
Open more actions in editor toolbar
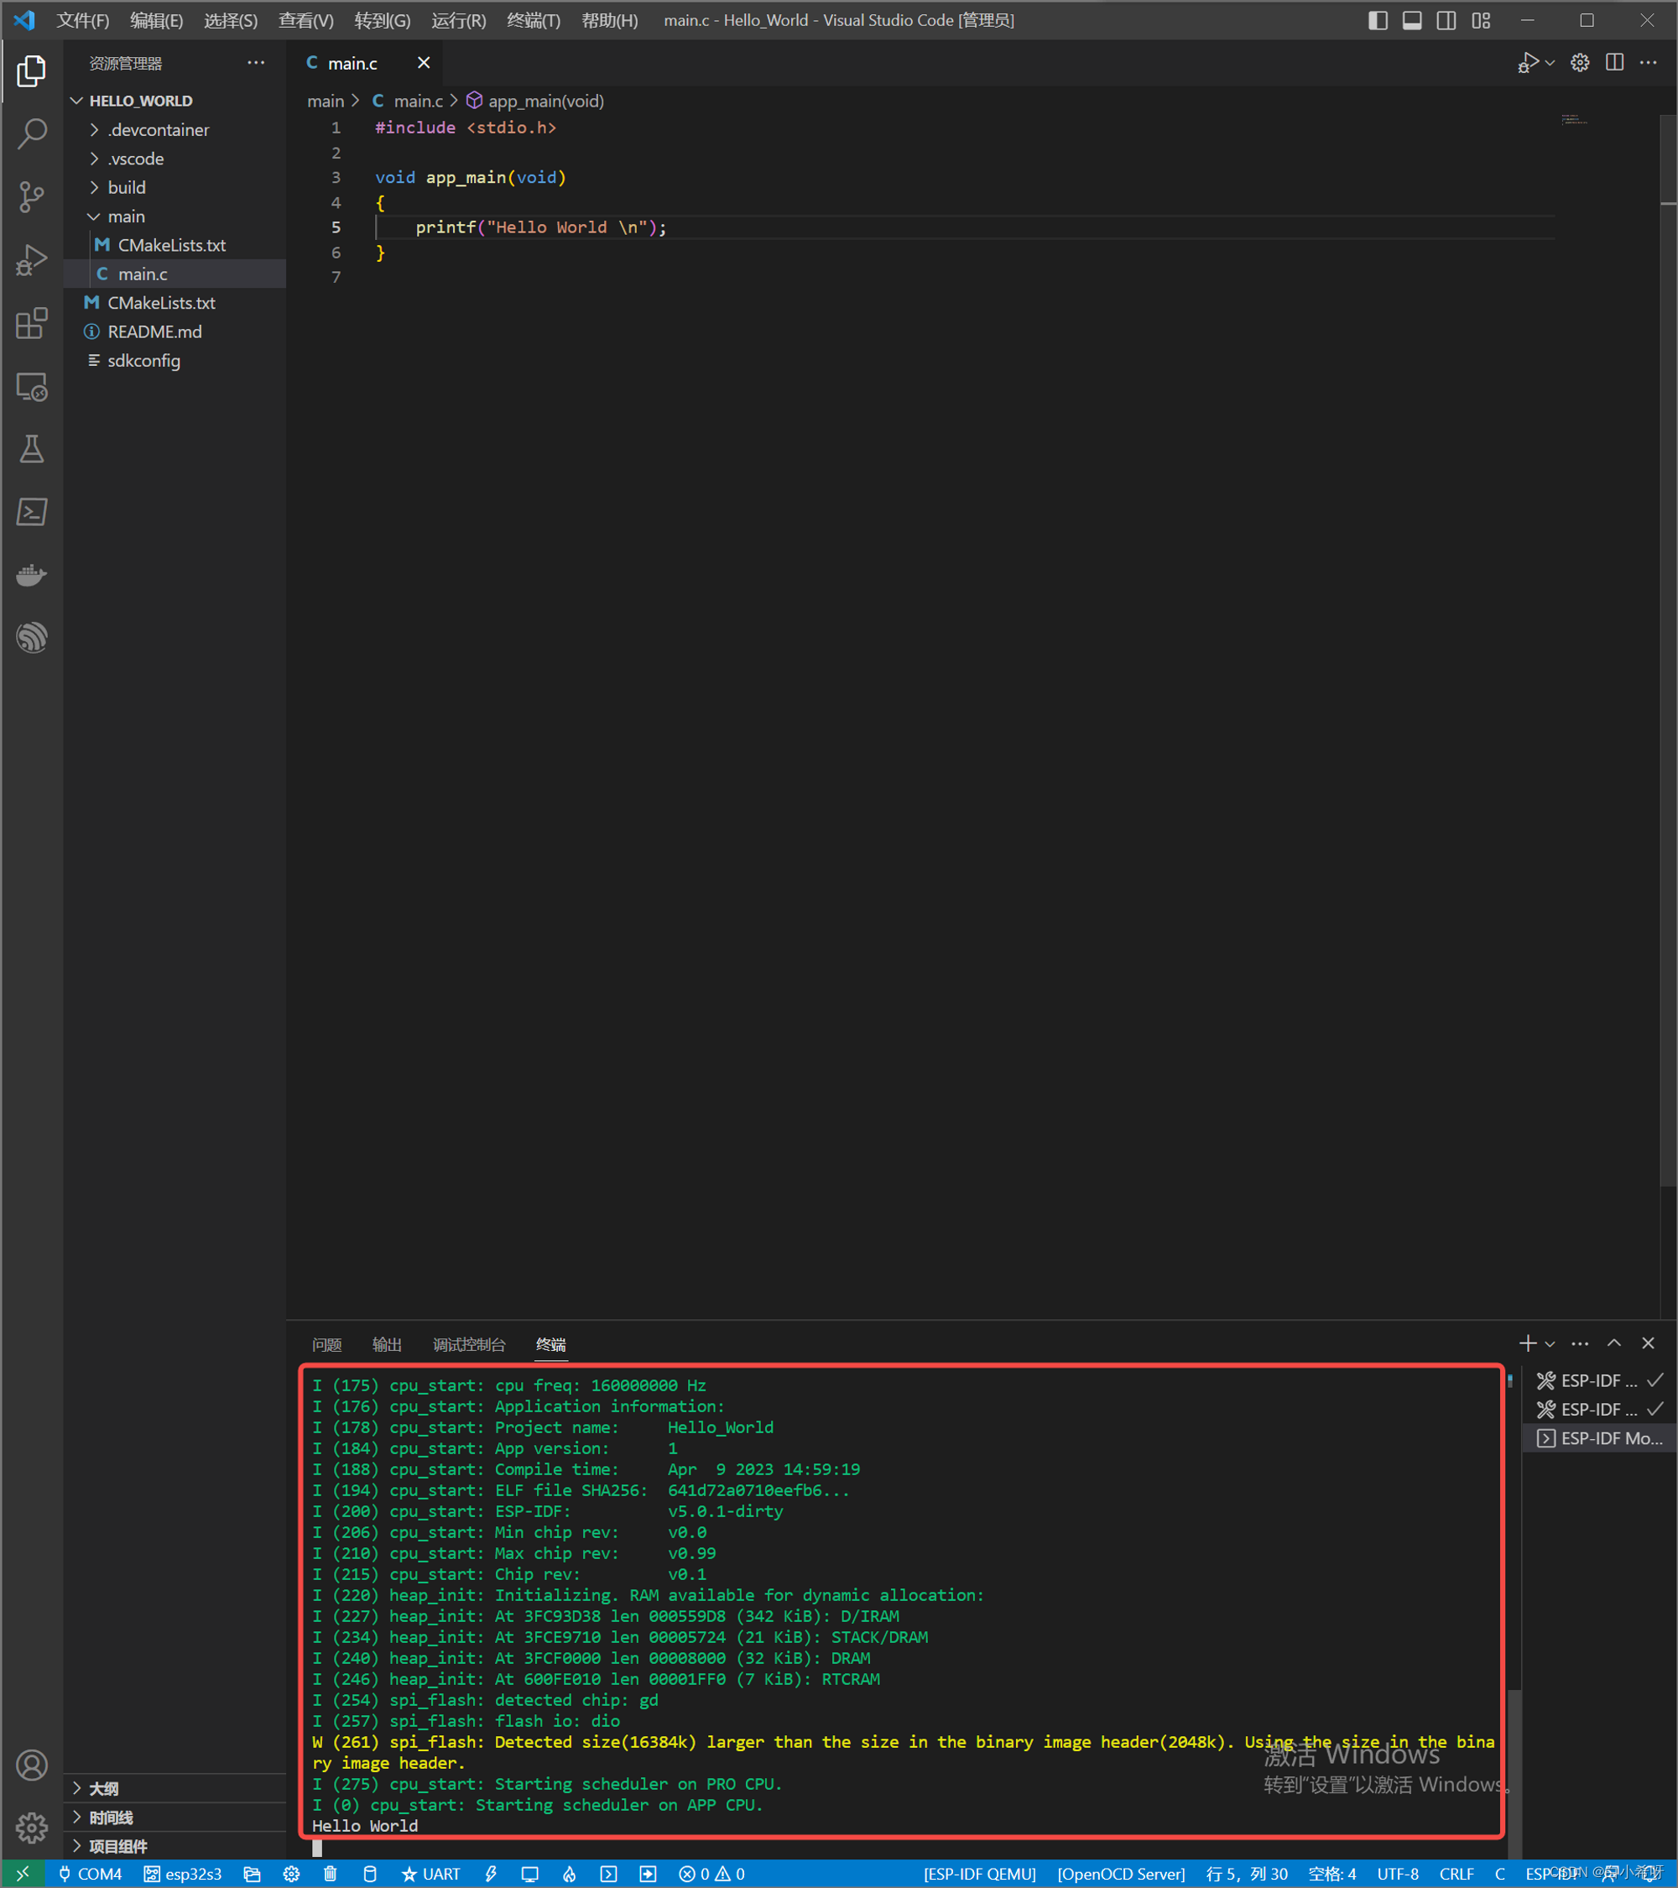pos(1648,62)
